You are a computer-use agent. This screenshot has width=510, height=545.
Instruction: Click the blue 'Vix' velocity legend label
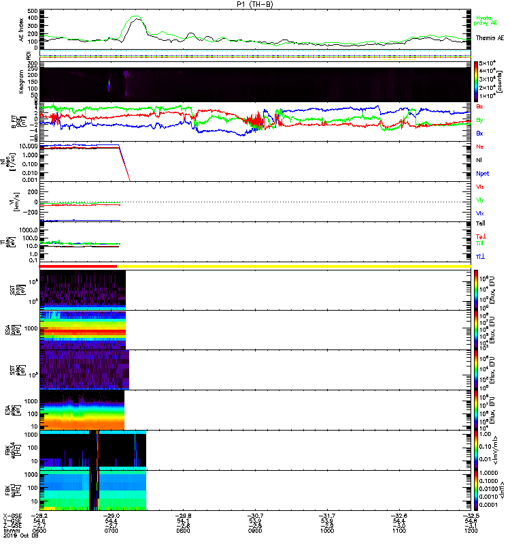click(480, 213)
